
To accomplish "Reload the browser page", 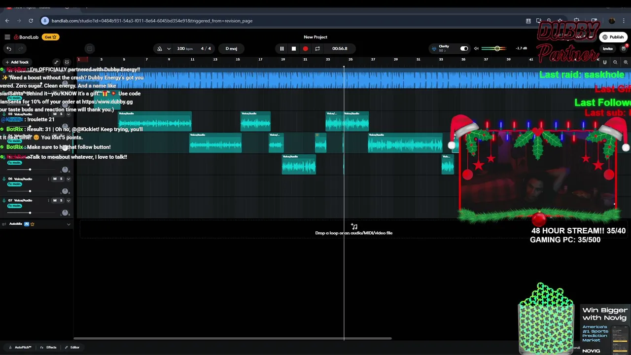I will click(31, 21).
